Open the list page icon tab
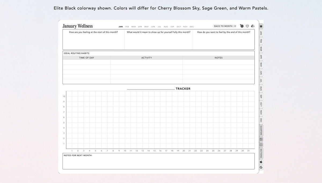 261,145
